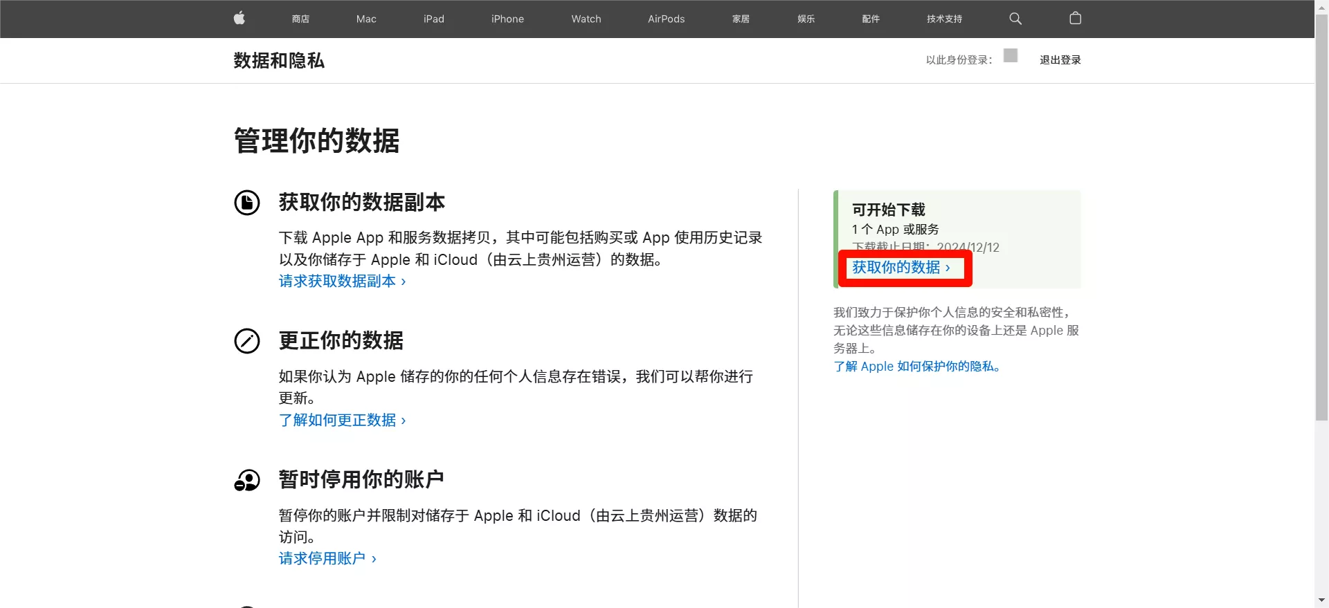Select Watch in the navigation bar
This screenshot has height=608, width=1329.
point(586,19)
